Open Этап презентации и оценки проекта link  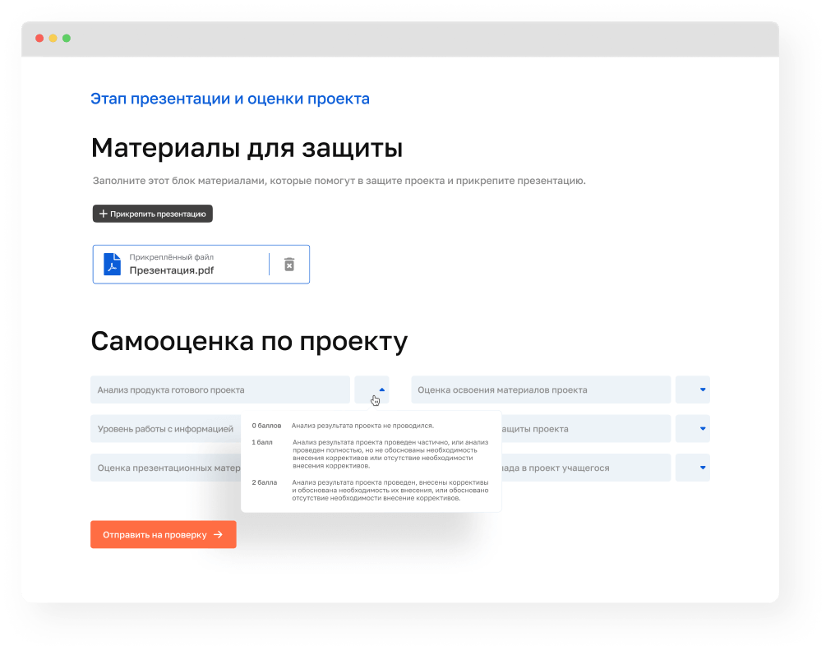[x=230, y=99]
